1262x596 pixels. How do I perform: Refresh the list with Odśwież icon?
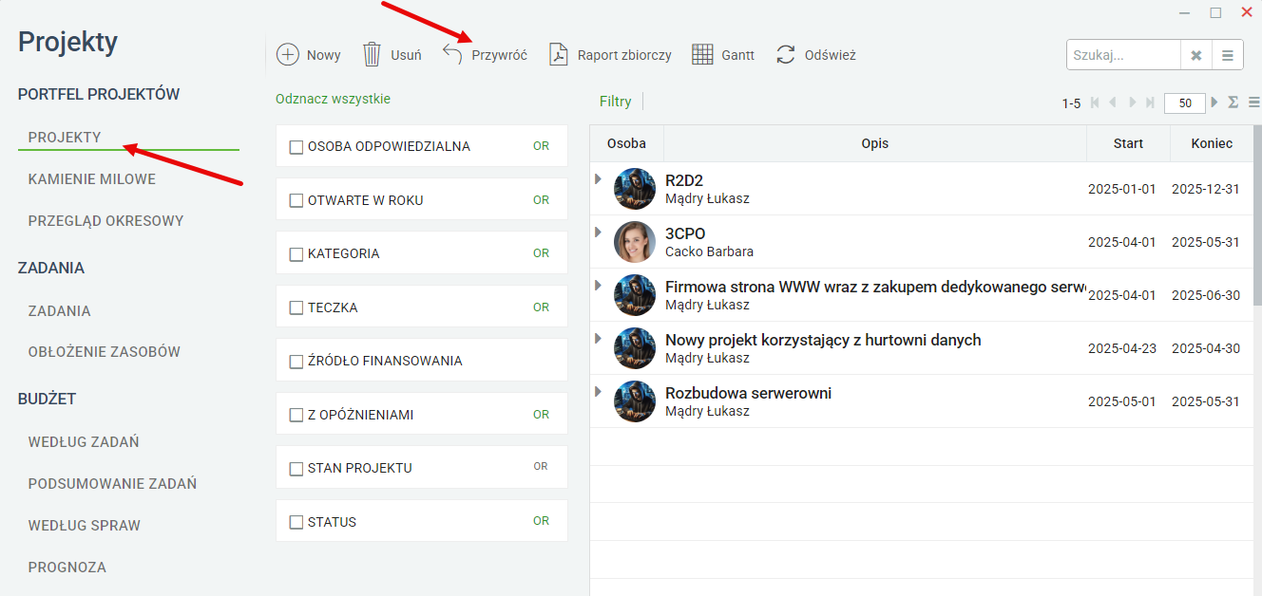[786, 55]
